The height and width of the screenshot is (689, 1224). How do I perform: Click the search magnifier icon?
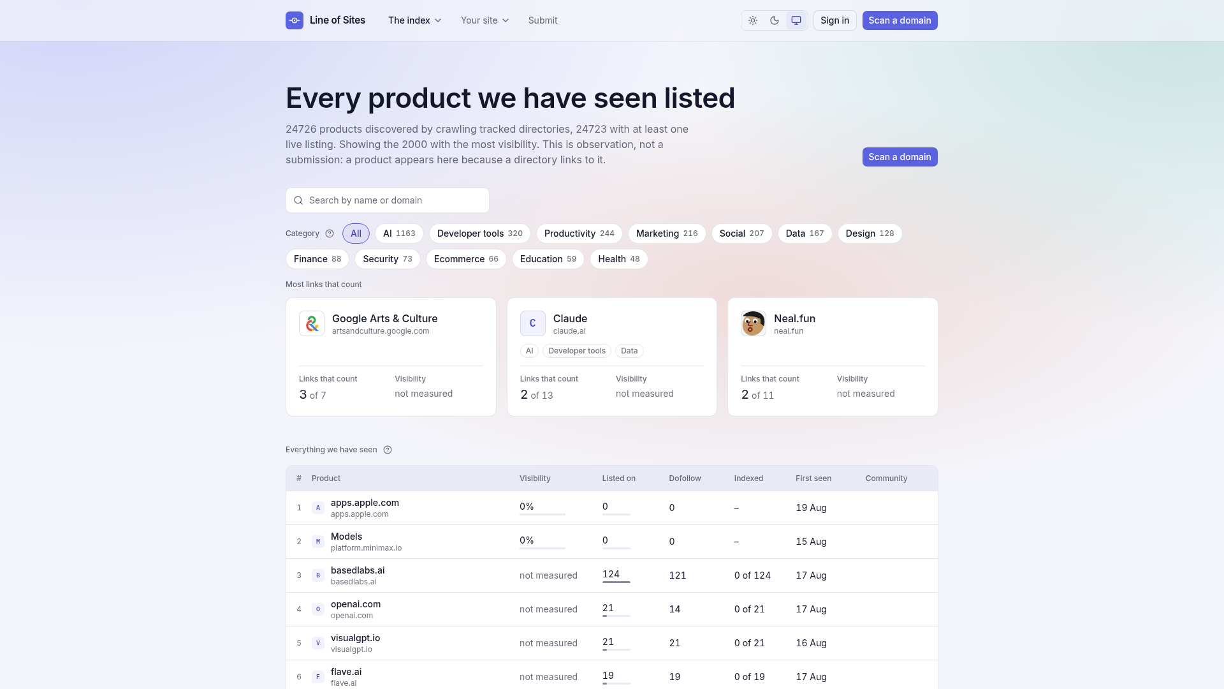298,200
